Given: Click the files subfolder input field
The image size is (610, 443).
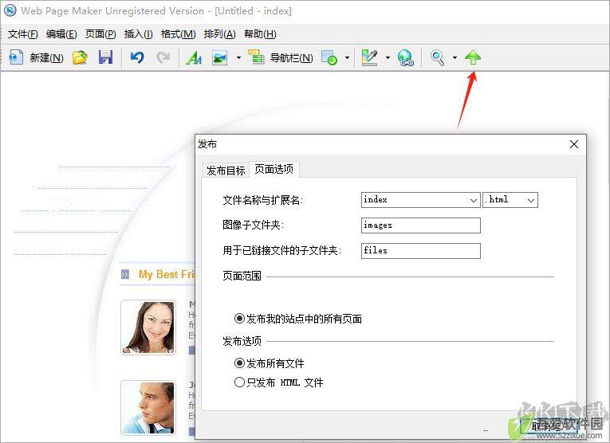Looking at the screenshot, I should 420,251.
